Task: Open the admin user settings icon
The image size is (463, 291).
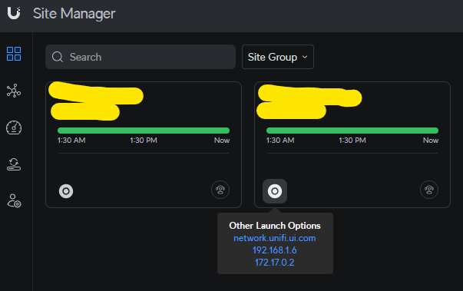Action: (14, 201)
